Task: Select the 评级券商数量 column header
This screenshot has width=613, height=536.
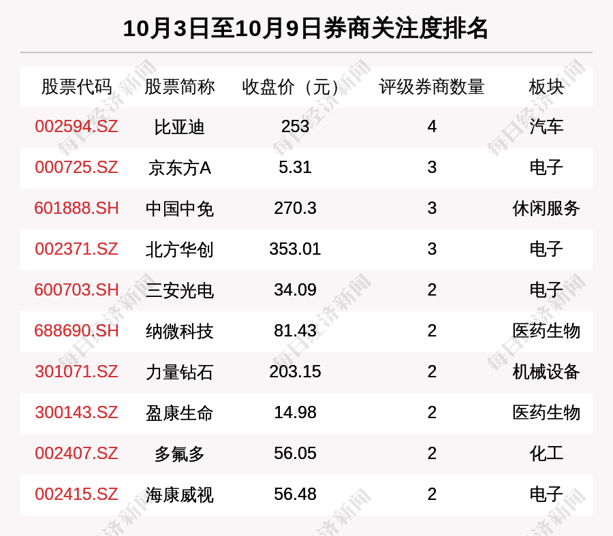Action: (x=432, y=87)
